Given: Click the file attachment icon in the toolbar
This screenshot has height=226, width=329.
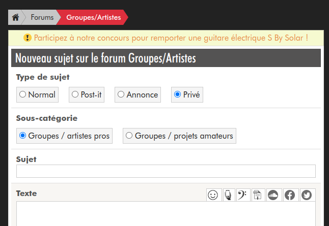Looking at the screenshot, I should pos(258,195).
